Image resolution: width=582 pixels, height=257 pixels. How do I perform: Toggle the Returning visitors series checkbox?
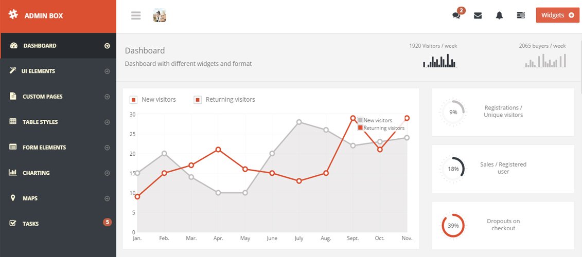click(x=198, y=100)
